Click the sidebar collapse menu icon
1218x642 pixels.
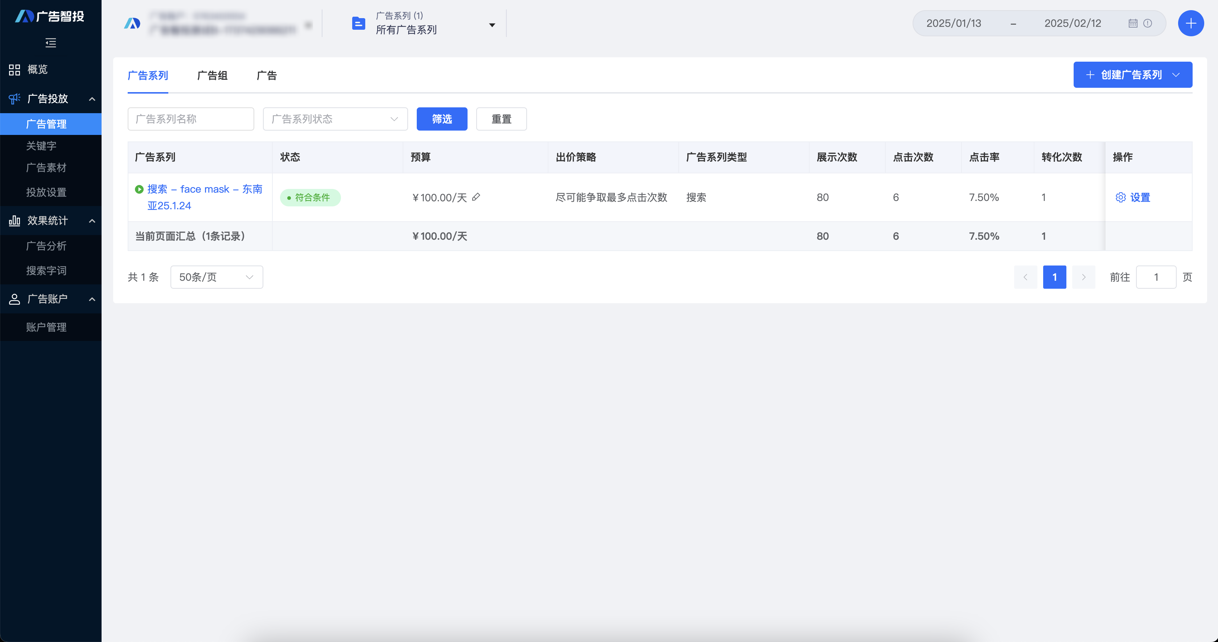50,43
